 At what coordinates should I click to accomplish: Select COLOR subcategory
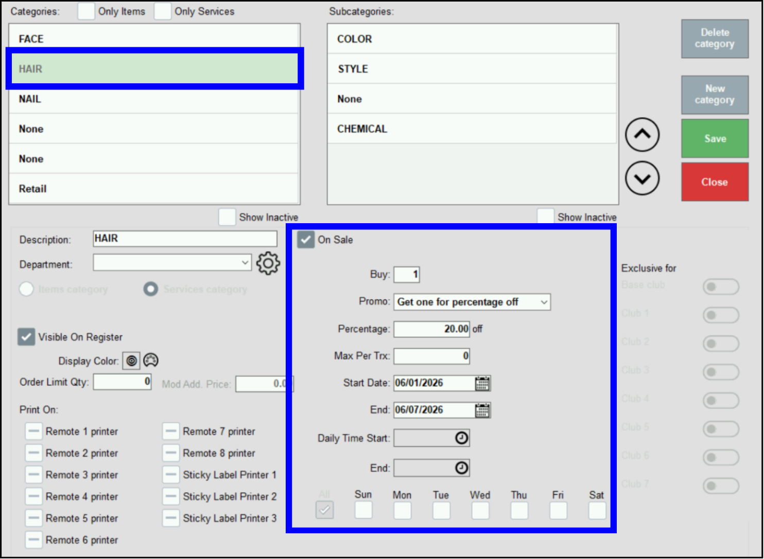coord(472,39)
